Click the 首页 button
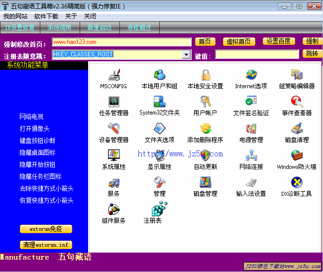 click(x=205, y=42)
